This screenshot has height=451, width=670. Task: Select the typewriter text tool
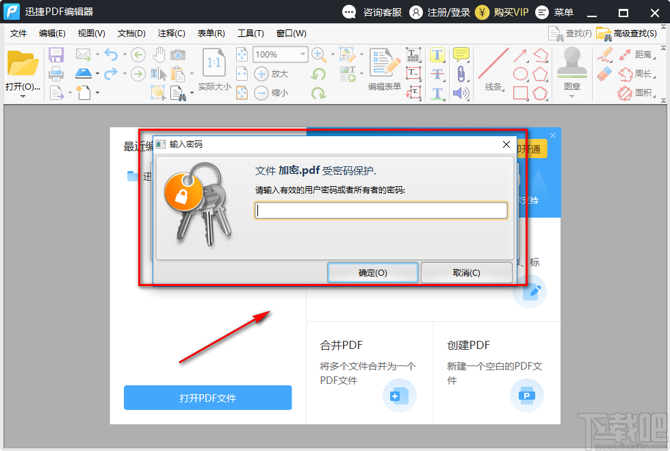coord(413,55)
